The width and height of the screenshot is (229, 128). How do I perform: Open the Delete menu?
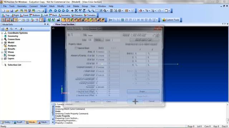click(x=76, y=6)
